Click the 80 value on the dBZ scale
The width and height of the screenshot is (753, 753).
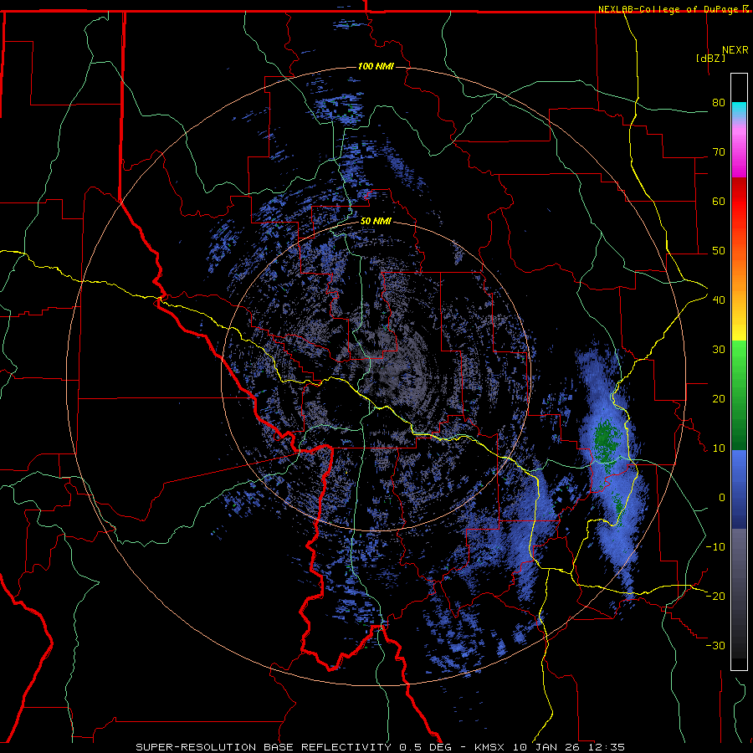pos(719,103)
